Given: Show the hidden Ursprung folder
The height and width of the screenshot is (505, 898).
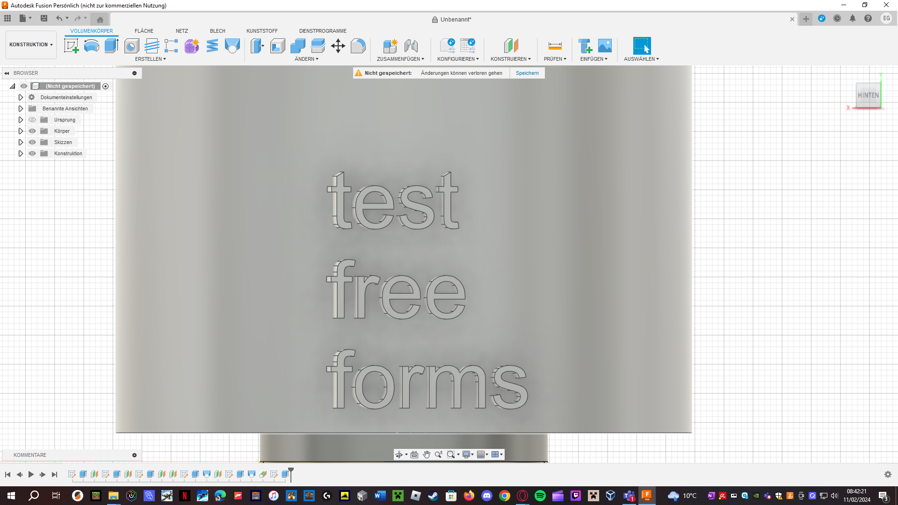Looking at the screenshot, I should [32, 120].
